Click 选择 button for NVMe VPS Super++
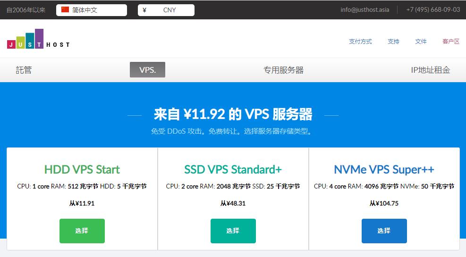This screenshot has width=466, height=257. pyautogui.click(x=384, y=231)
